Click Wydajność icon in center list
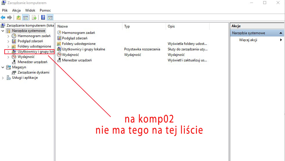Viewport: 285px width, 161px height. pyautogui.click(x=59, y=54)
